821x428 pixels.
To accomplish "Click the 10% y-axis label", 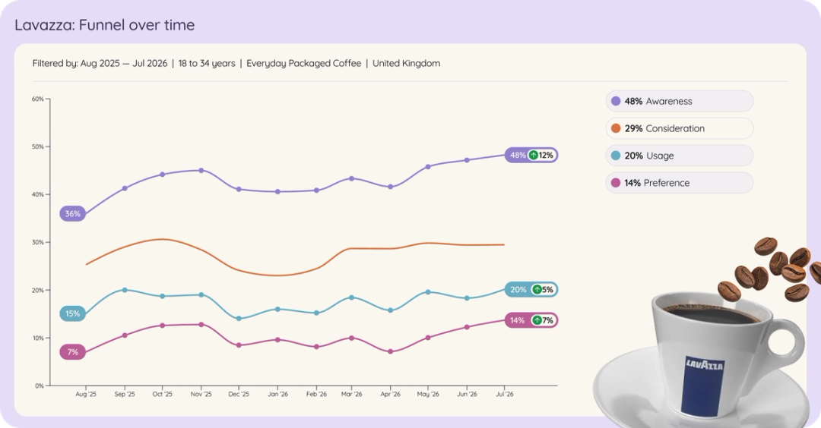I will (x=38, y=338).
